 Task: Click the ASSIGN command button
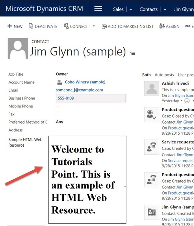pyautogui.click(x=169, y=26)
